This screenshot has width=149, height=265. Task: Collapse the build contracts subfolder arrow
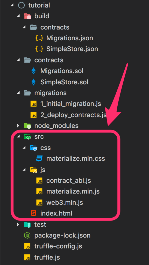pos(24,27)
